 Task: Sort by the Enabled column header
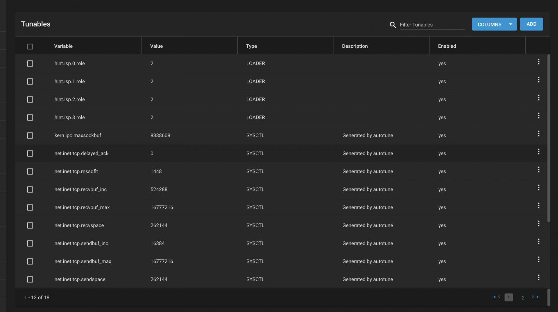447,46
